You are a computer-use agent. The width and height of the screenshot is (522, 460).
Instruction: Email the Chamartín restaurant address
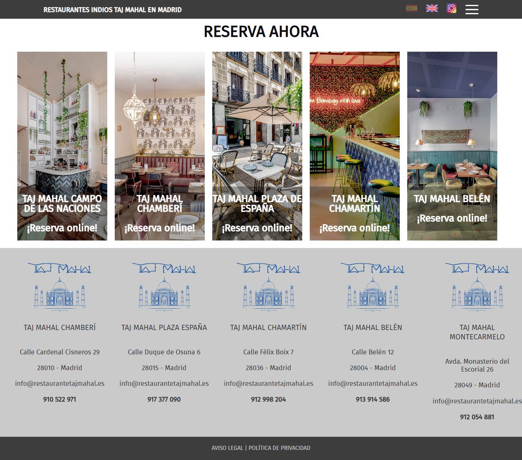268,384
